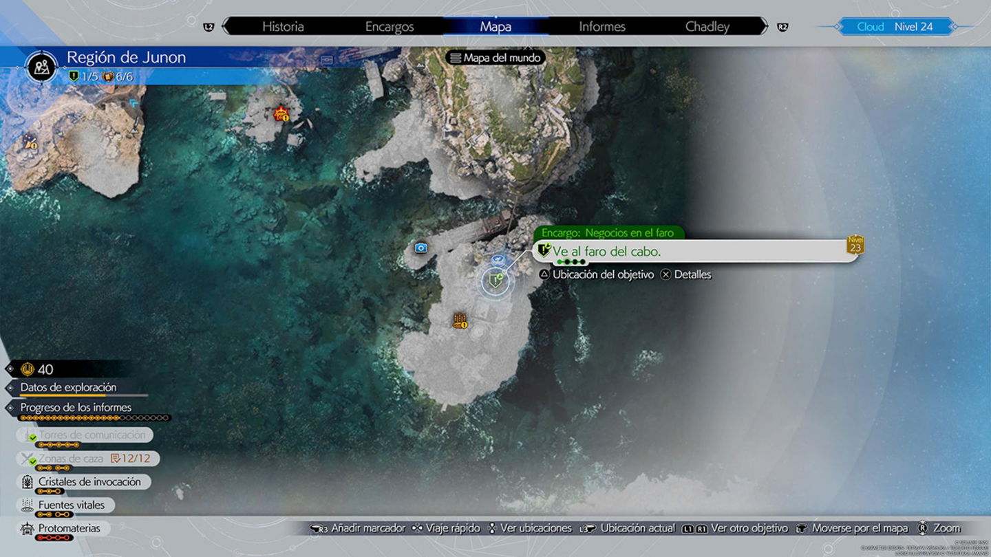Viewport: 991px width, 557px height.
Task: Toggle the Zonas de caza filter
Action: (x=88, y=459)
